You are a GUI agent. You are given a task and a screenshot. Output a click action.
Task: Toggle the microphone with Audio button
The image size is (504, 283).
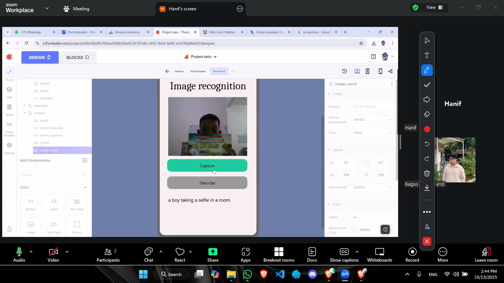[x=19, y=255]
